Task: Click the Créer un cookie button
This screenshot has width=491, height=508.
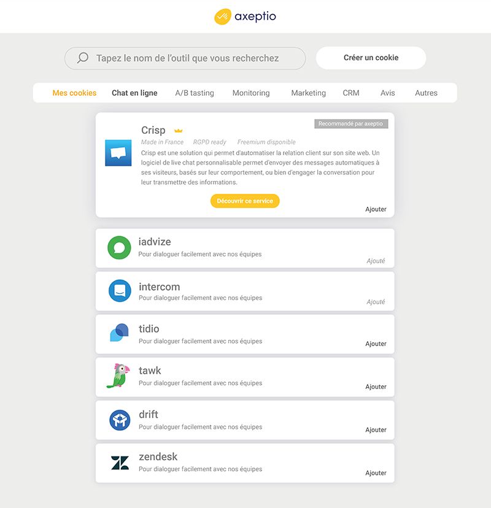Action: (371, 58)
